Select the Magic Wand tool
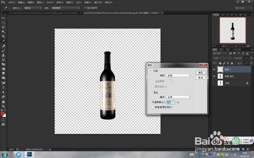The image size is (254, 158). pyautogui.click(x=3, y=32)
